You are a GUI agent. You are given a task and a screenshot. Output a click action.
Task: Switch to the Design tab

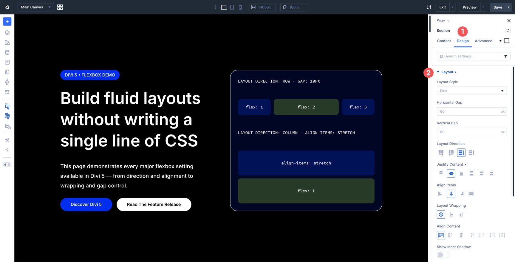[463, 41]
